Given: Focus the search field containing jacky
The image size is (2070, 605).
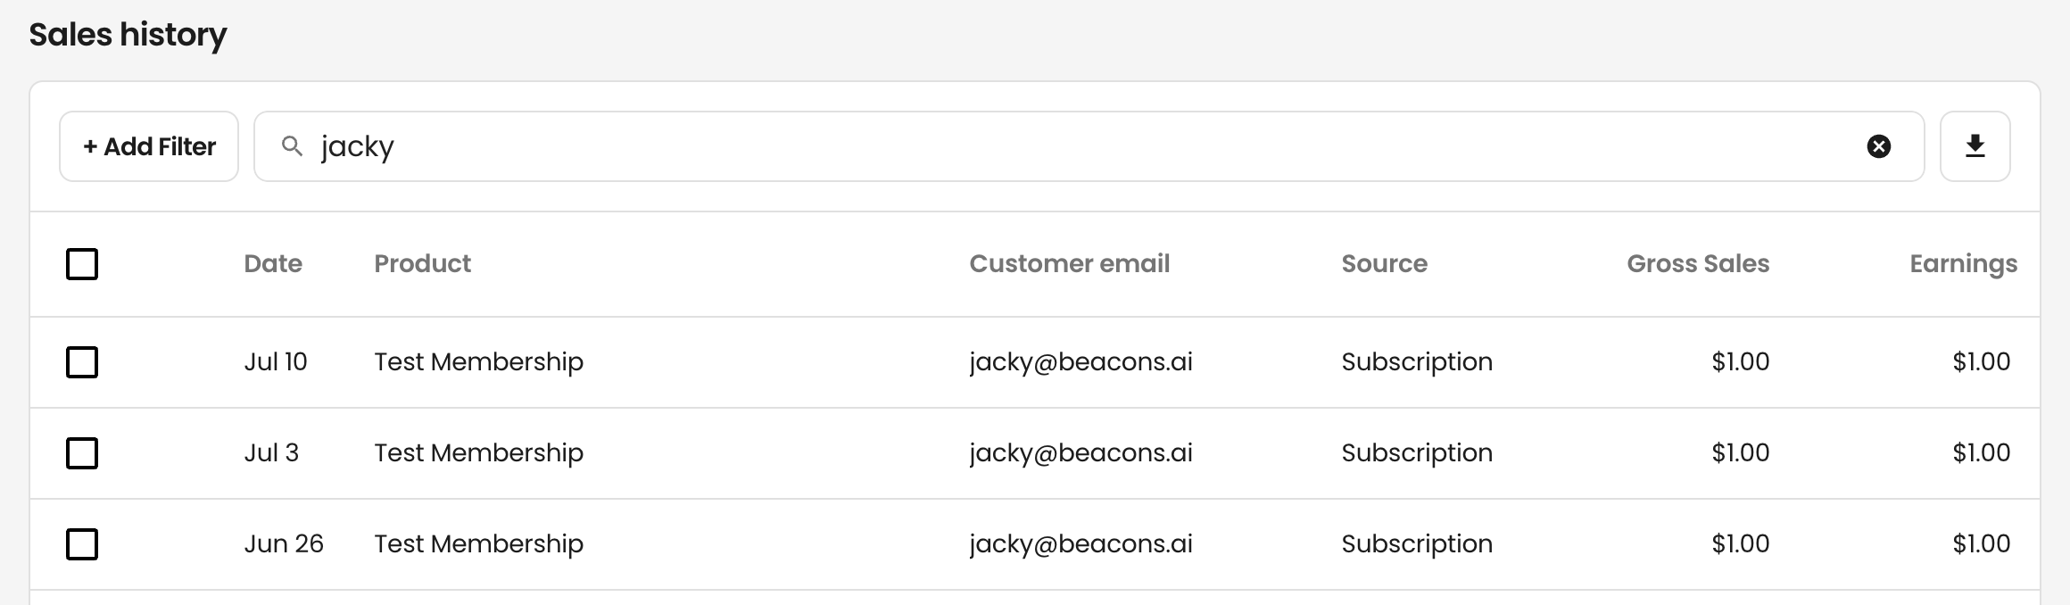Looking at the screenshot, I should point(1089,146).
